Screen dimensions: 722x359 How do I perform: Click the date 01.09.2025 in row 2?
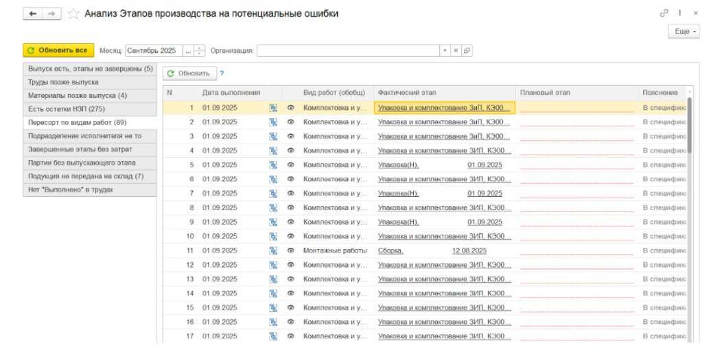point(220,122)
